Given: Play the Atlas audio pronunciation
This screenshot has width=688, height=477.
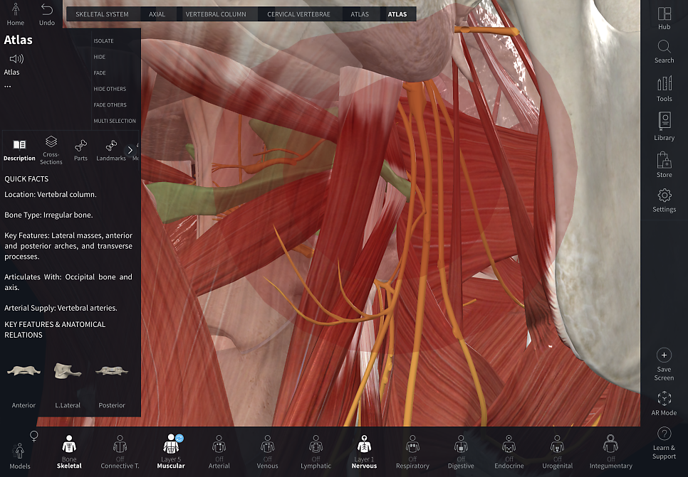Looking at the screenshot, I should [x=16, y=59].
